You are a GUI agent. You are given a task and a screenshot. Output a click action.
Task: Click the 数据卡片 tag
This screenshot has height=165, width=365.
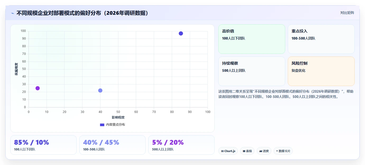pos(283,151)
